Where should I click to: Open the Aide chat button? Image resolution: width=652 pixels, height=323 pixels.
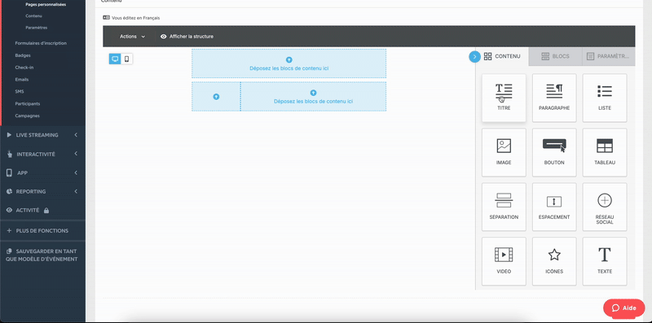click(x=623, y=308)
